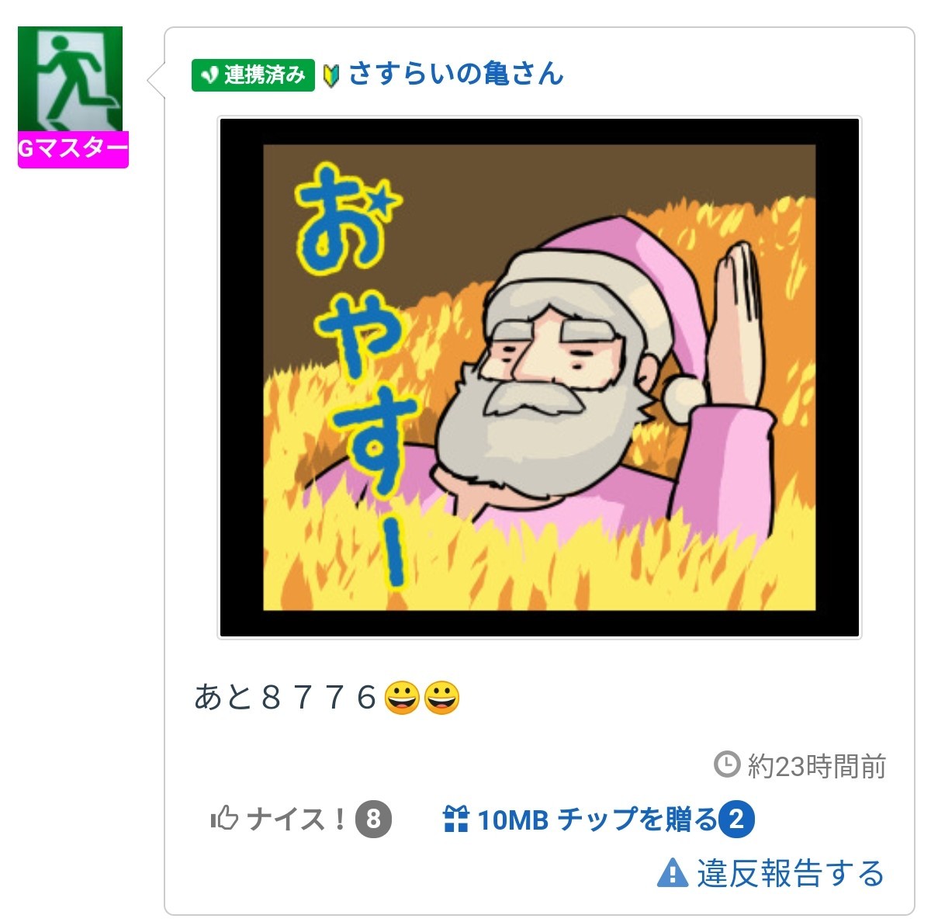Send a 10MB チップを贈る tip

pos(580,820)
